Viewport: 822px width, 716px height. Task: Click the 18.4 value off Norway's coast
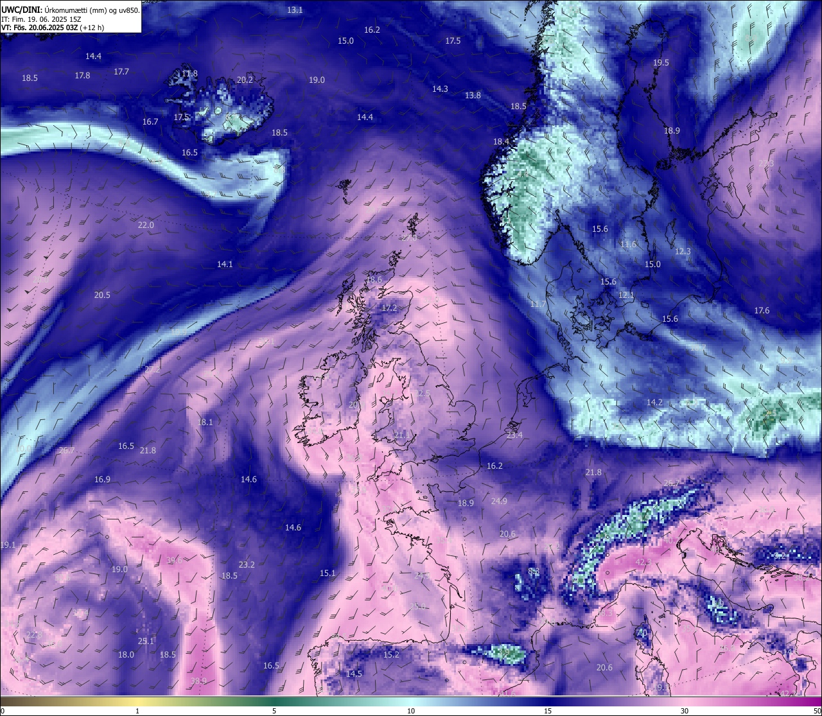[x=501, y=142]
